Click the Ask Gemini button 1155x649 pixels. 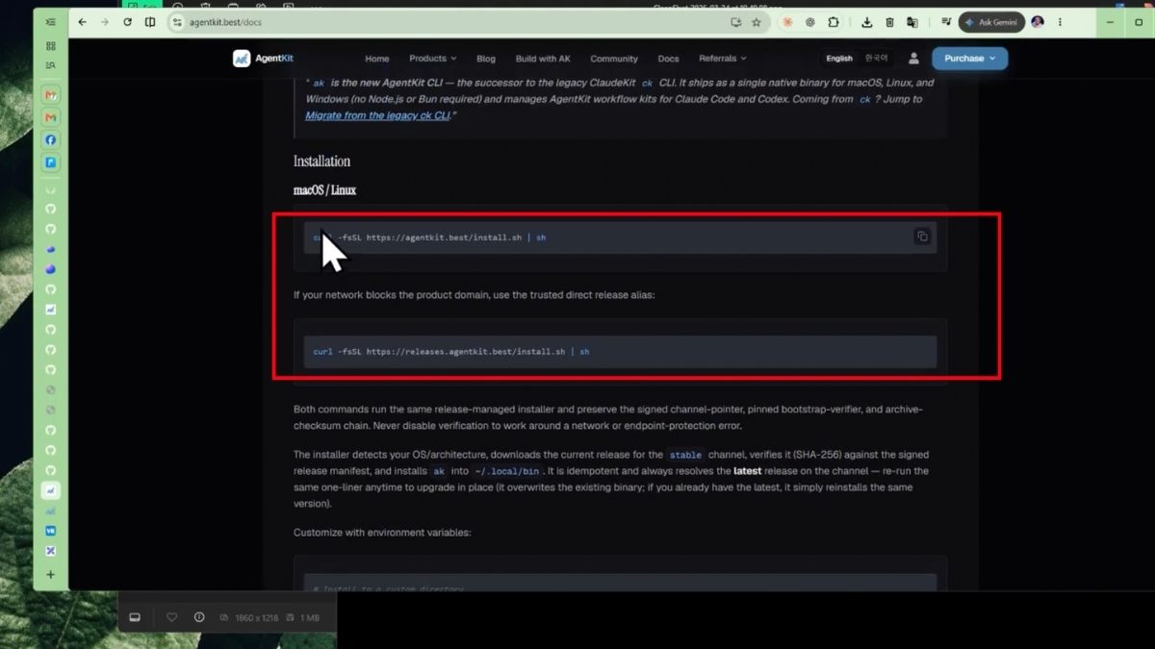point(992,22)
